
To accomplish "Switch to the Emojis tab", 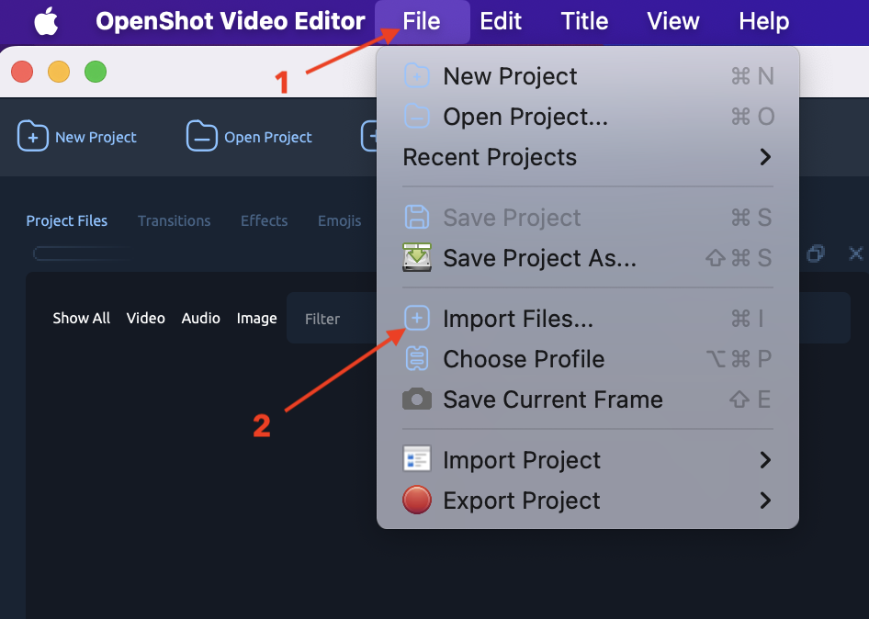I will (x=339, y=220).
